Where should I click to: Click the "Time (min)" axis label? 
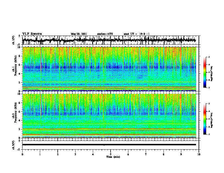pyautogui.click(x=113, y=157)
